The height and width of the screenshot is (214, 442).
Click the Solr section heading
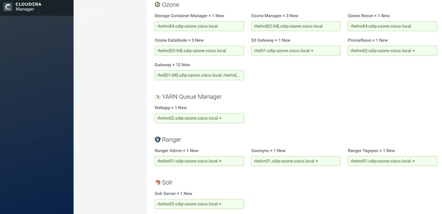click(x=167, y=182)
